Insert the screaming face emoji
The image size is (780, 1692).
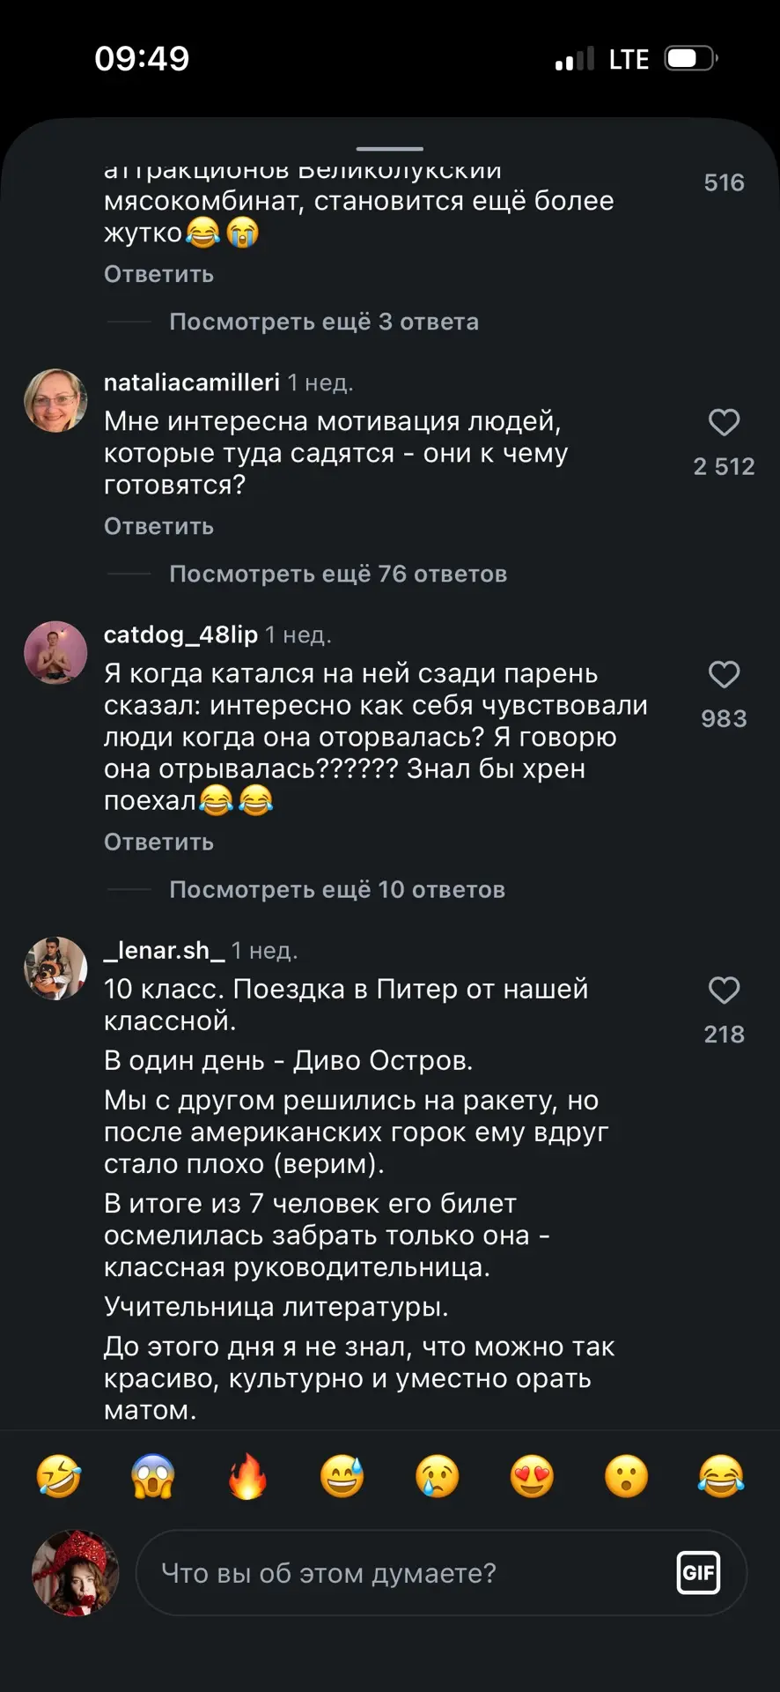point(153,1476)
